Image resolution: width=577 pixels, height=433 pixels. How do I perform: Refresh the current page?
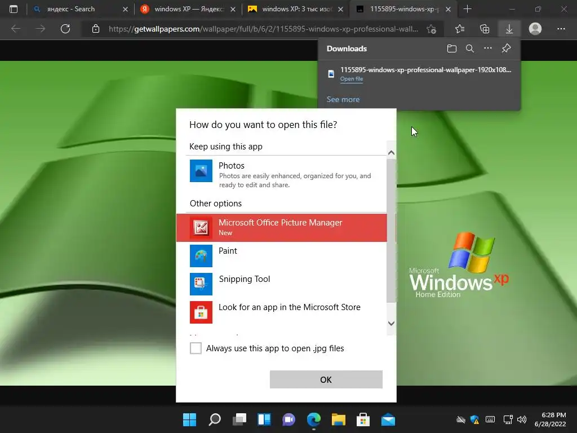[65, 29]
